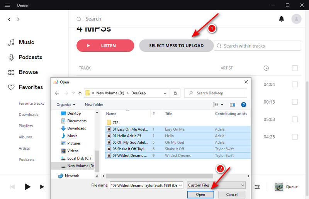The width and height of the screenshot is (309, 199).
Task: Go back with Deezer's left chevron
Action: coord(9,19)
